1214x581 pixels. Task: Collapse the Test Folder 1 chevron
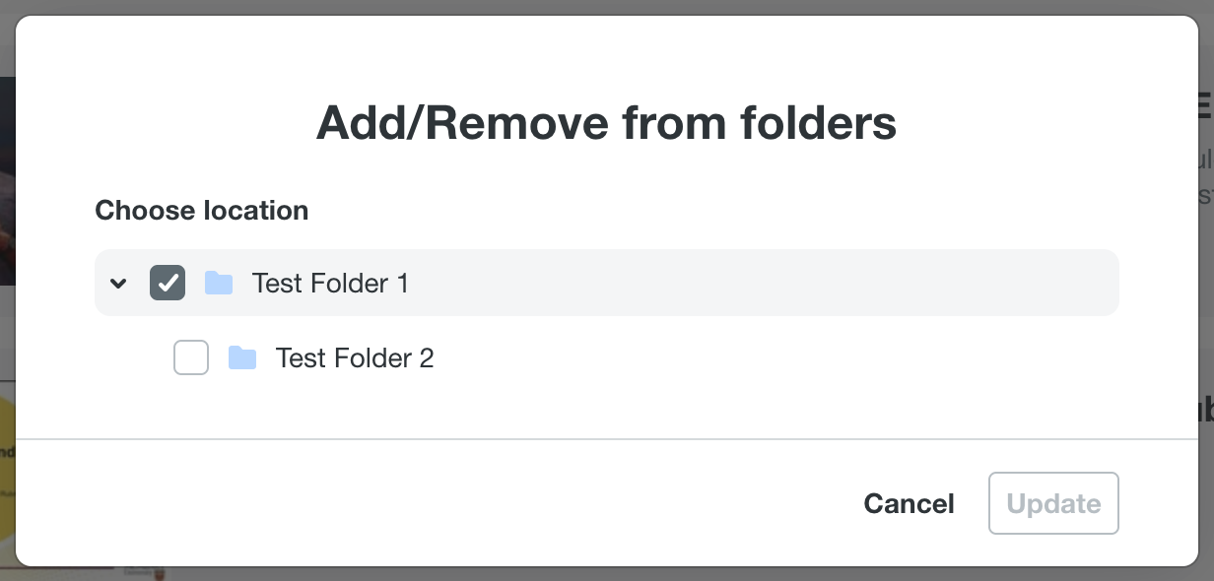point(118,284)
